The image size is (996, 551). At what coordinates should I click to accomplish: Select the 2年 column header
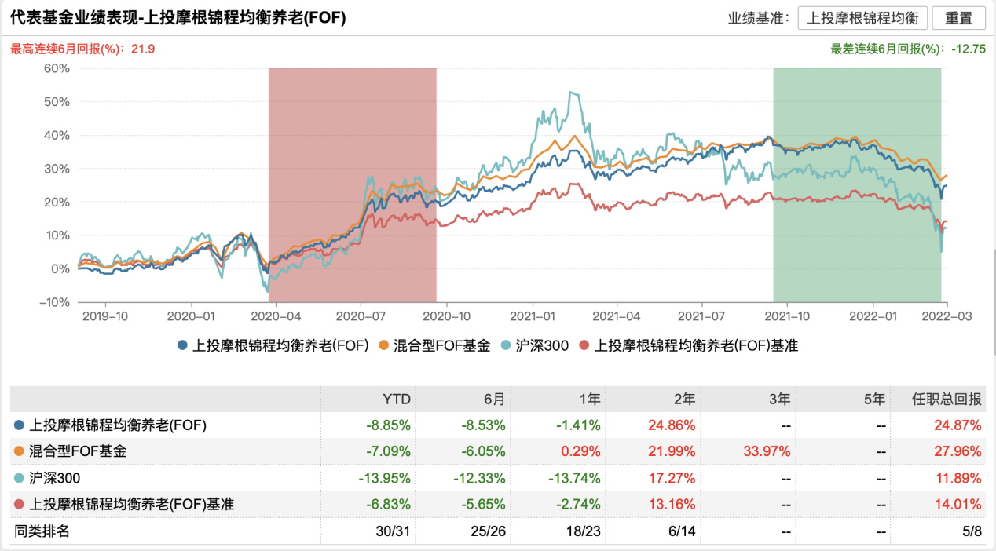point(683,400)
